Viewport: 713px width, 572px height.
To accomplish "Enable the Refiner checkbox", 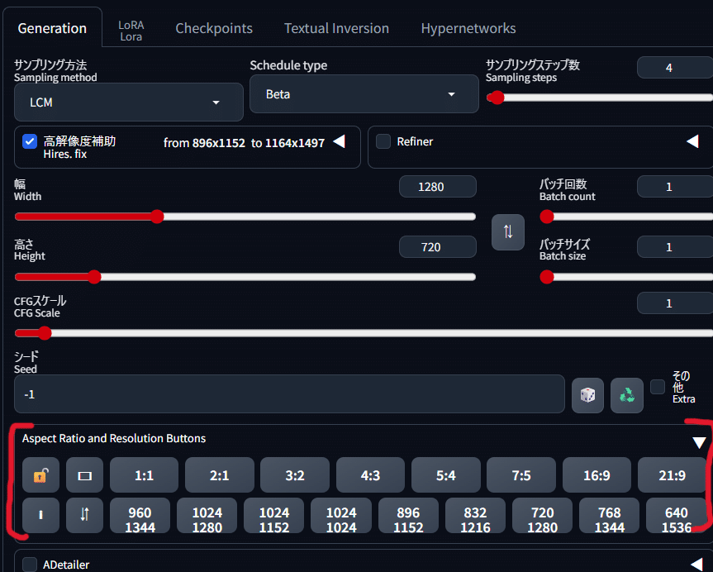I will click(x=383, y=141).
